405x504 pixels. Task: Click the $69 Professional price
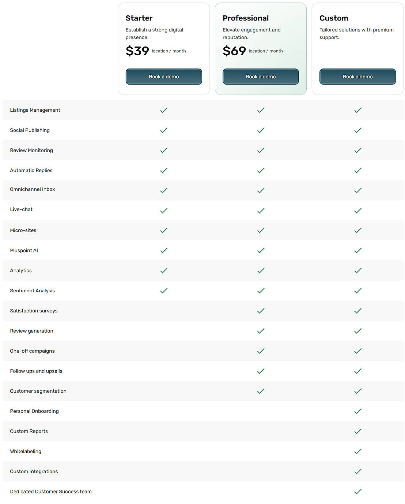pyautogui.click(x=234, y=51)
